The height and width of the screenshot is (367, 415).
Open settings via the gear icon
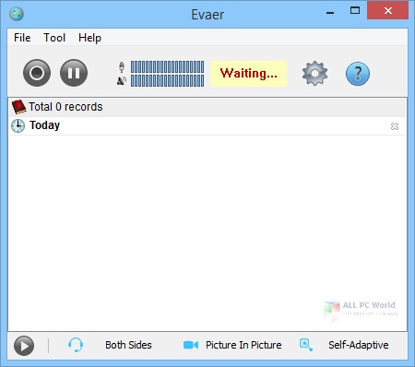(x=314, y=73)
